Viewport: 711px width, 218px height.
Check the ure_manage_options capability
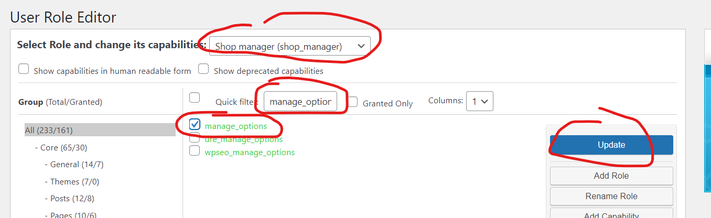pyautogui.click(x=195, y=138)
